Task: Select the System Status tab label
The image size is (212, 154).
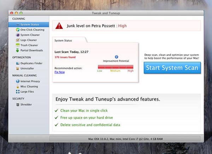Action: (x=63, y=41)
